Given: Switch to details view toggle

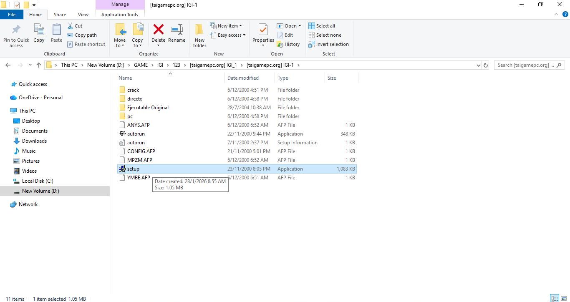Looking at the screenshot, I should coord(555,298).
